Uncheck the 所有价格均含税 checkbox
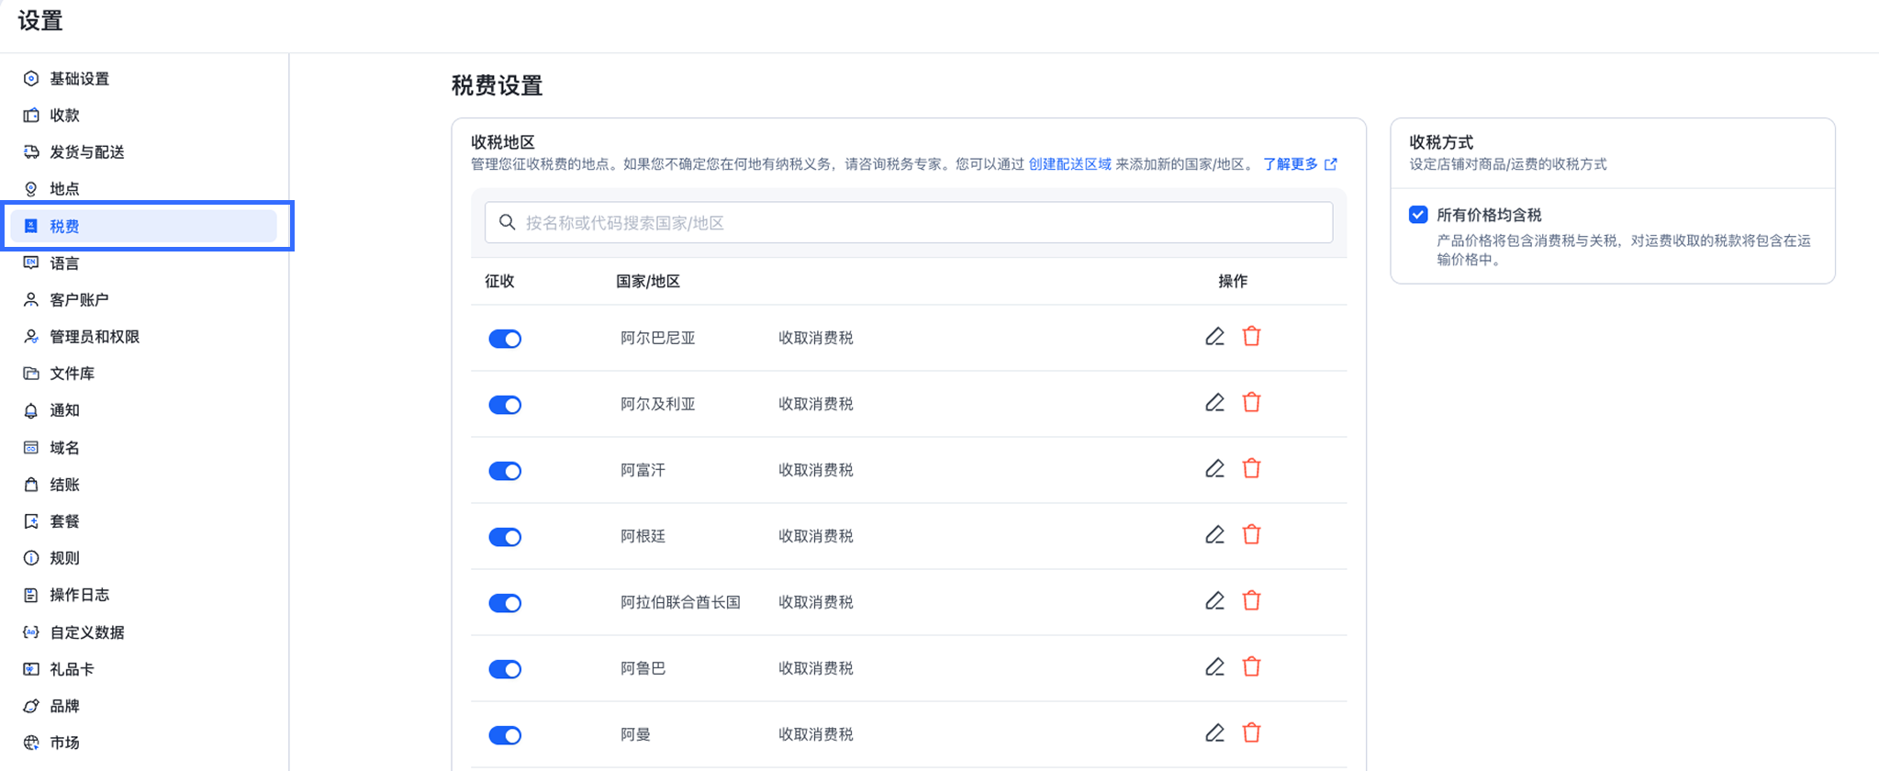 point(1418,215)
